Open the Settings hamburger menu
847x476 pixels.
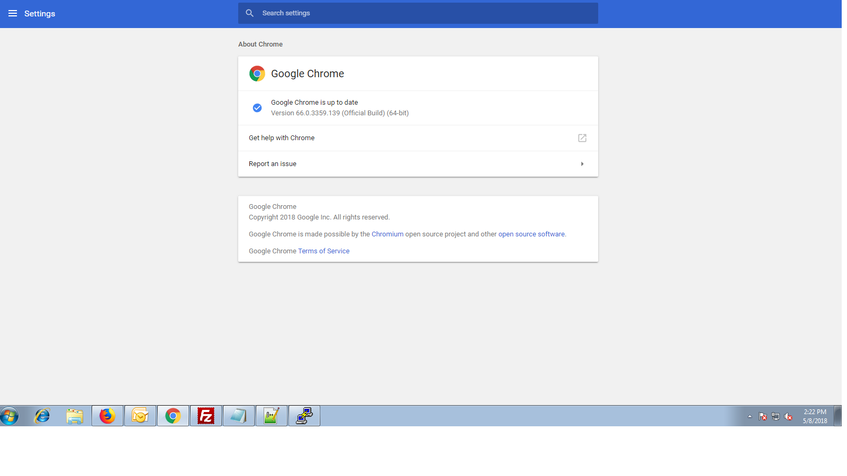pos(13,13)
